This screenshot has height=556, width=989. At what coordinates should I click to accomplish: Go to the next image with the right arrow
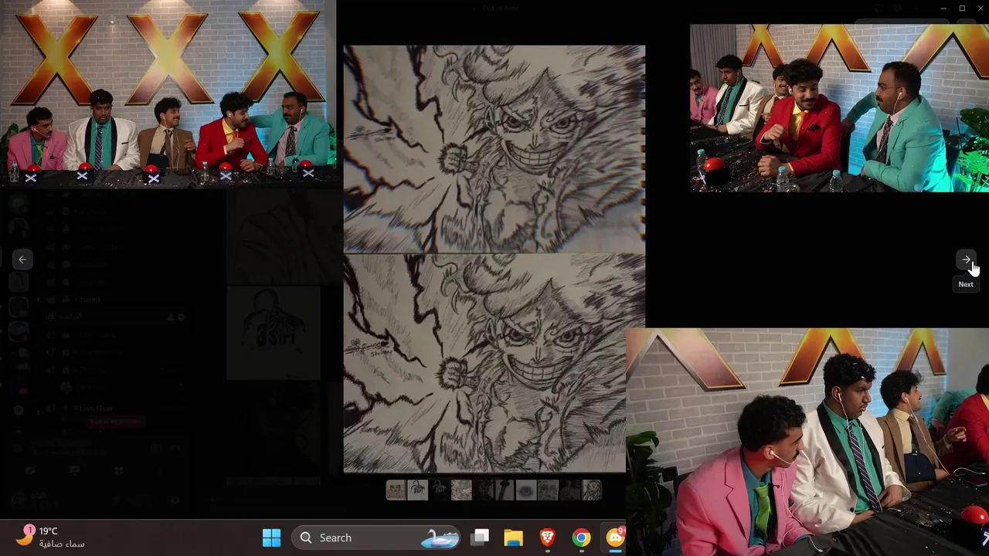966,260
